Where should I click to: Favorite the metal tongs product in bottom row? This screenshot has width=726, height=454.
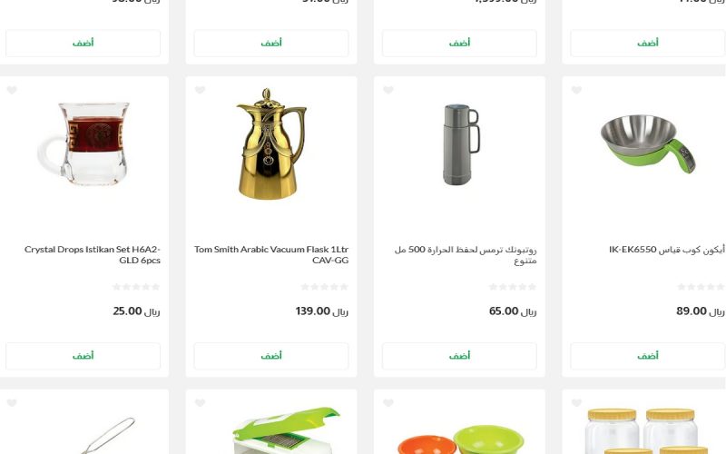(x=12, y=403)
